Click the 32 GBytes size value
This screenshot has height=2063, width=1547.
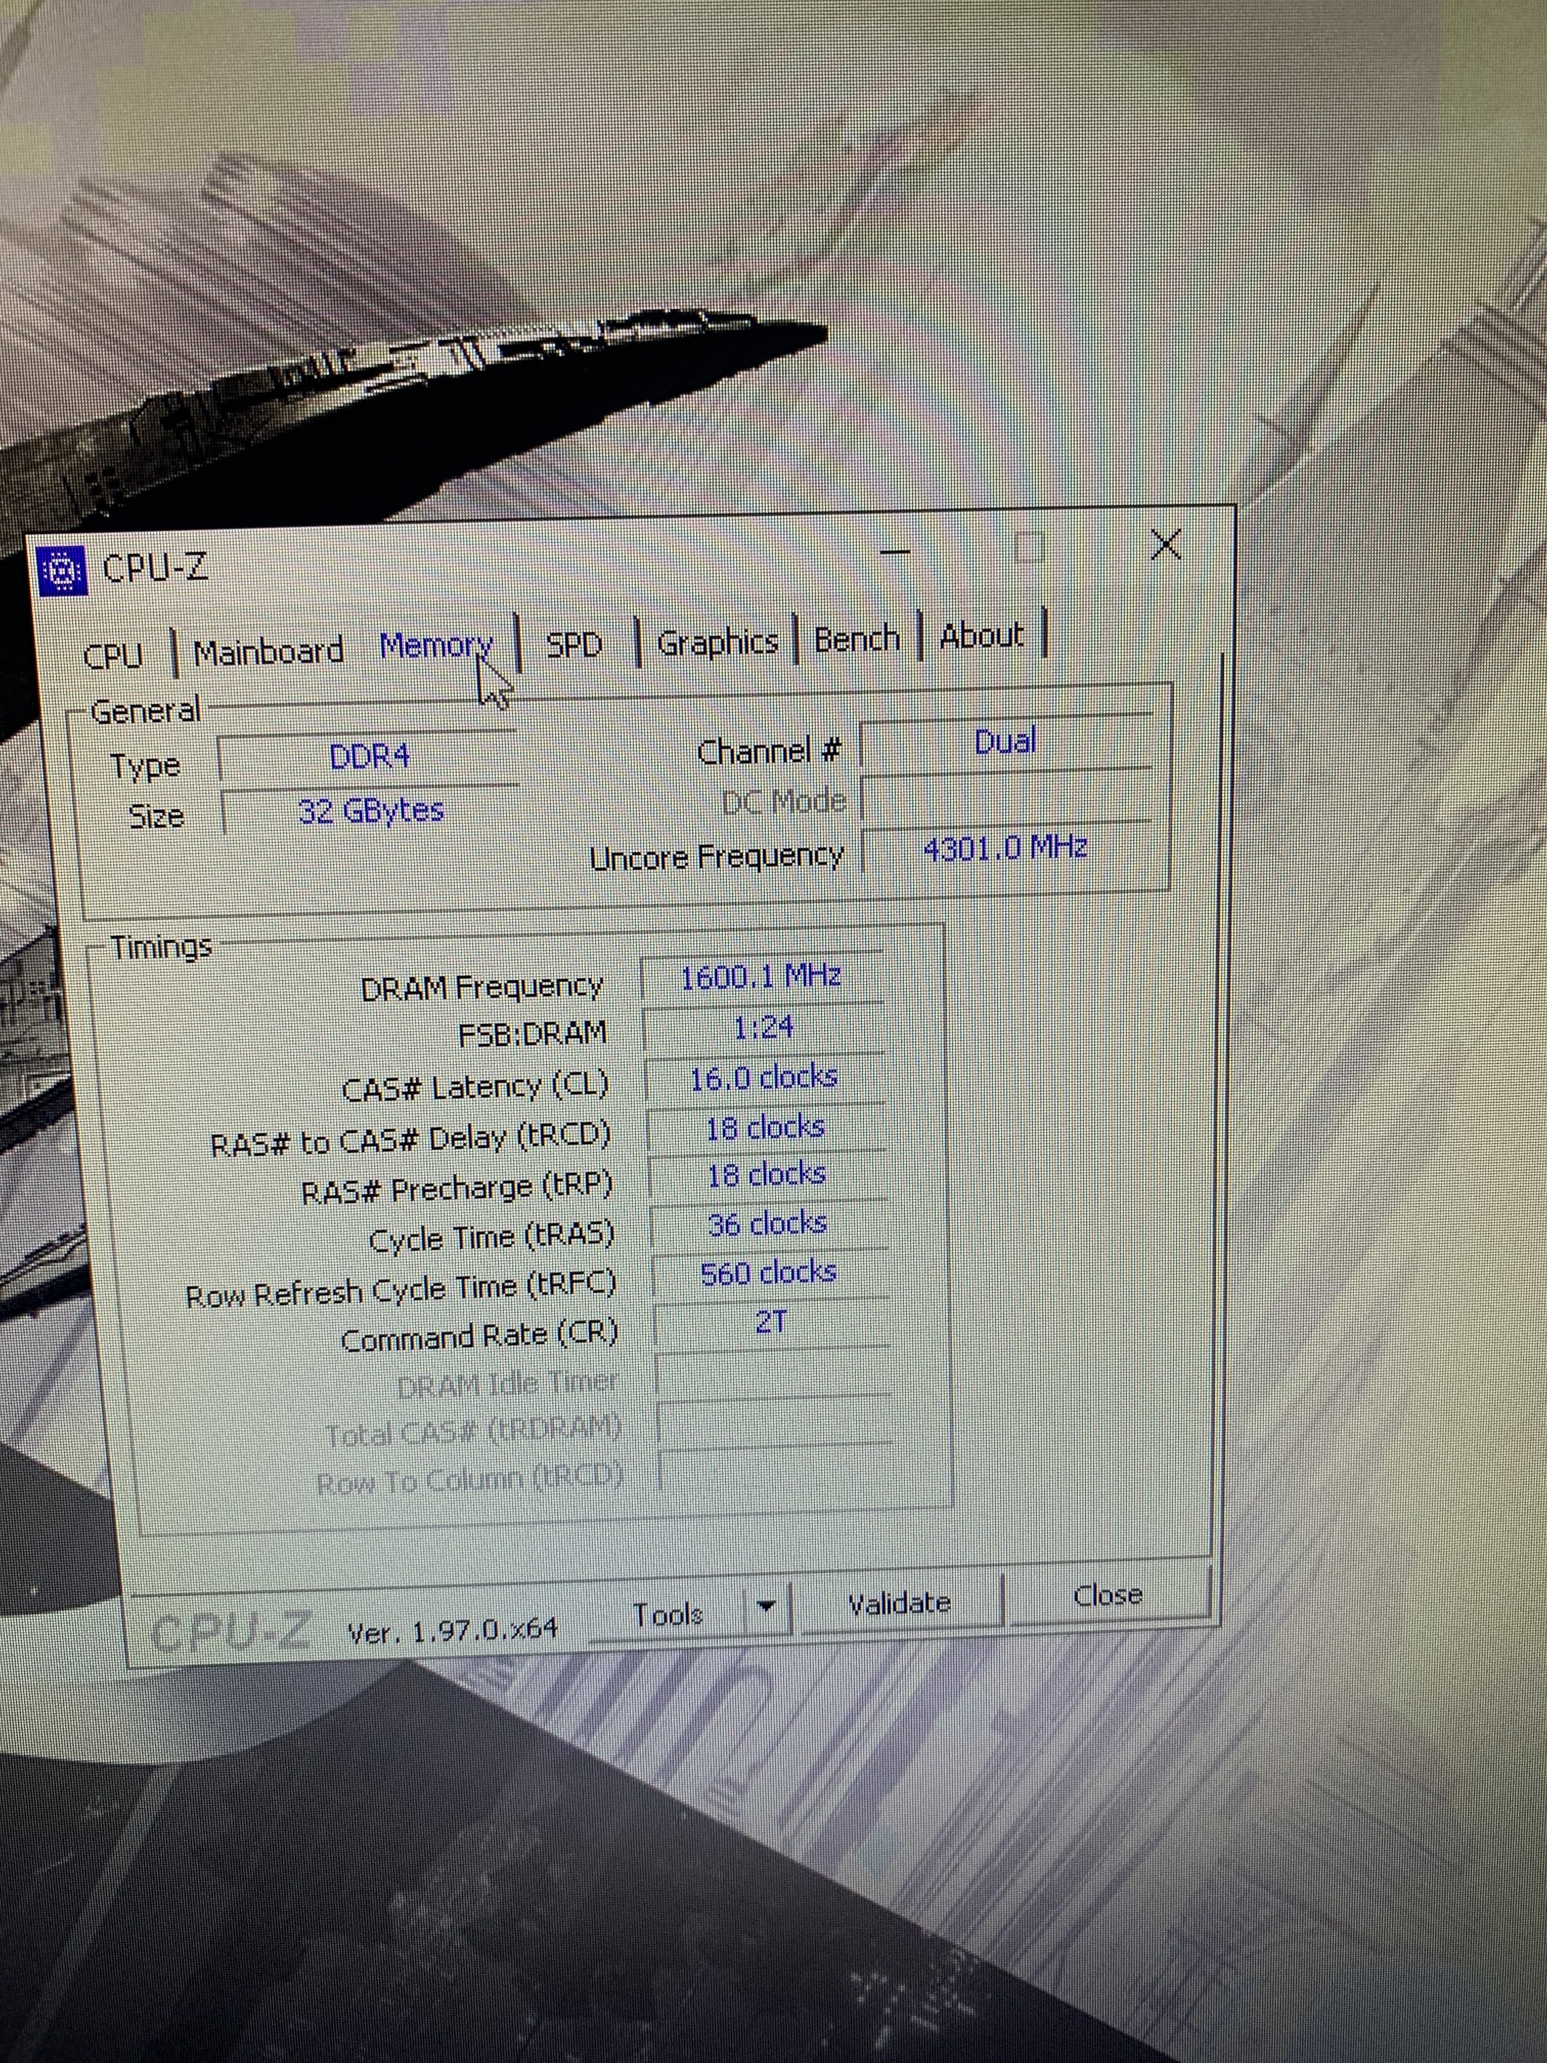[x=371, y=810]
